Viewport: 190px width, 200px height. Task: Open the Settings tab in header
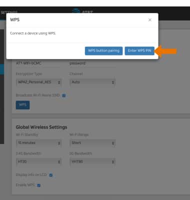(x=9, y=12)
